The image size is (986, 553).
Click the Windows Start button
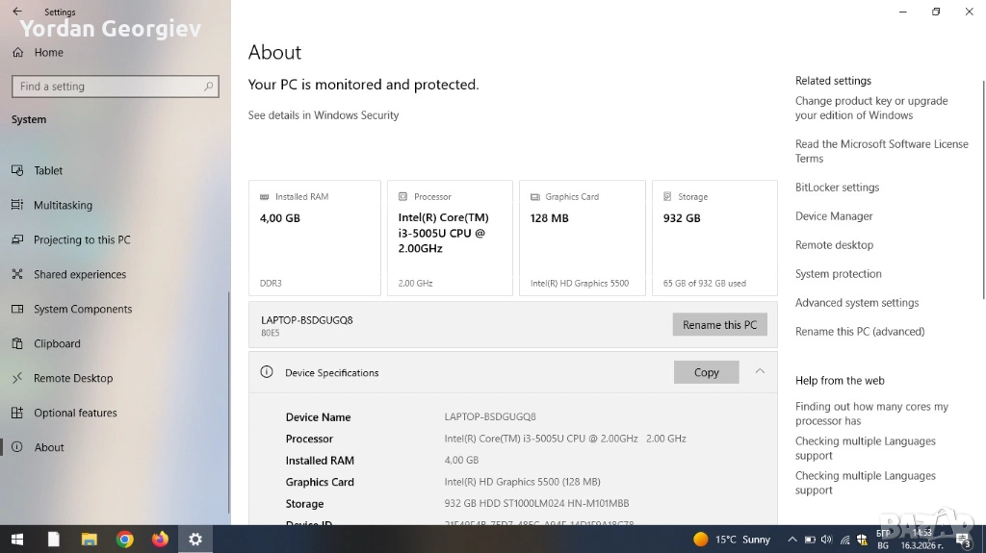16,540
